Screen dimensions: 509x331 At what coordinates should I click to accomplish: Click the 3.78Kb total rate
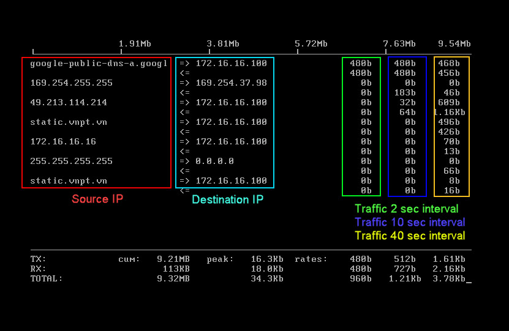pyautogui.click(x=449, y=278)
